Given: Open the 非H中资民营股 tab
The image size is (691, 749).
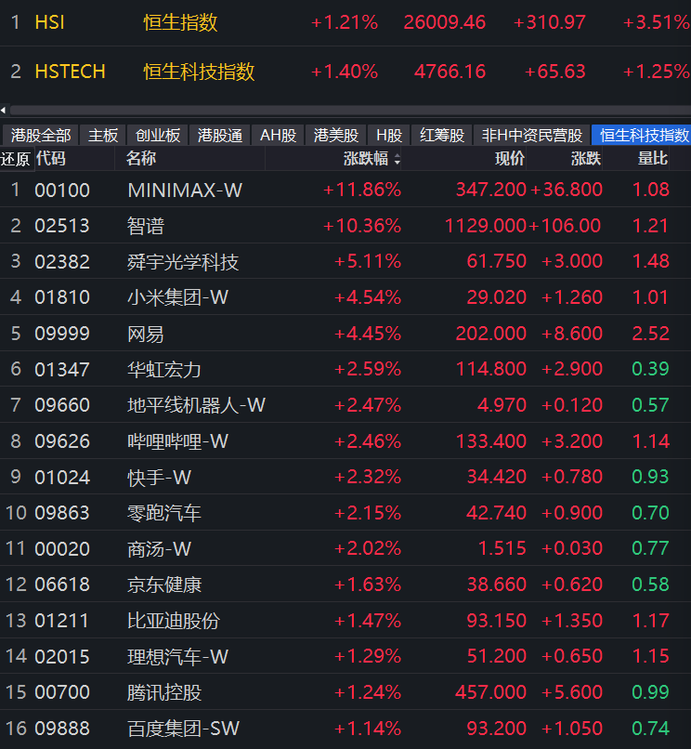Looking at the screenshot, I should (x=532, y=135).
